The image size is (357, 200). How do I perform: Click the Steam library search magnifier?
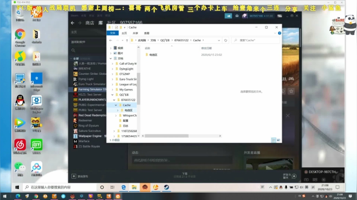coord(73,50)
